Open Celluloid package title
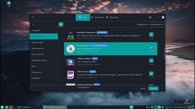The height and width of the screenshot is (109, 195). point(84,58)
